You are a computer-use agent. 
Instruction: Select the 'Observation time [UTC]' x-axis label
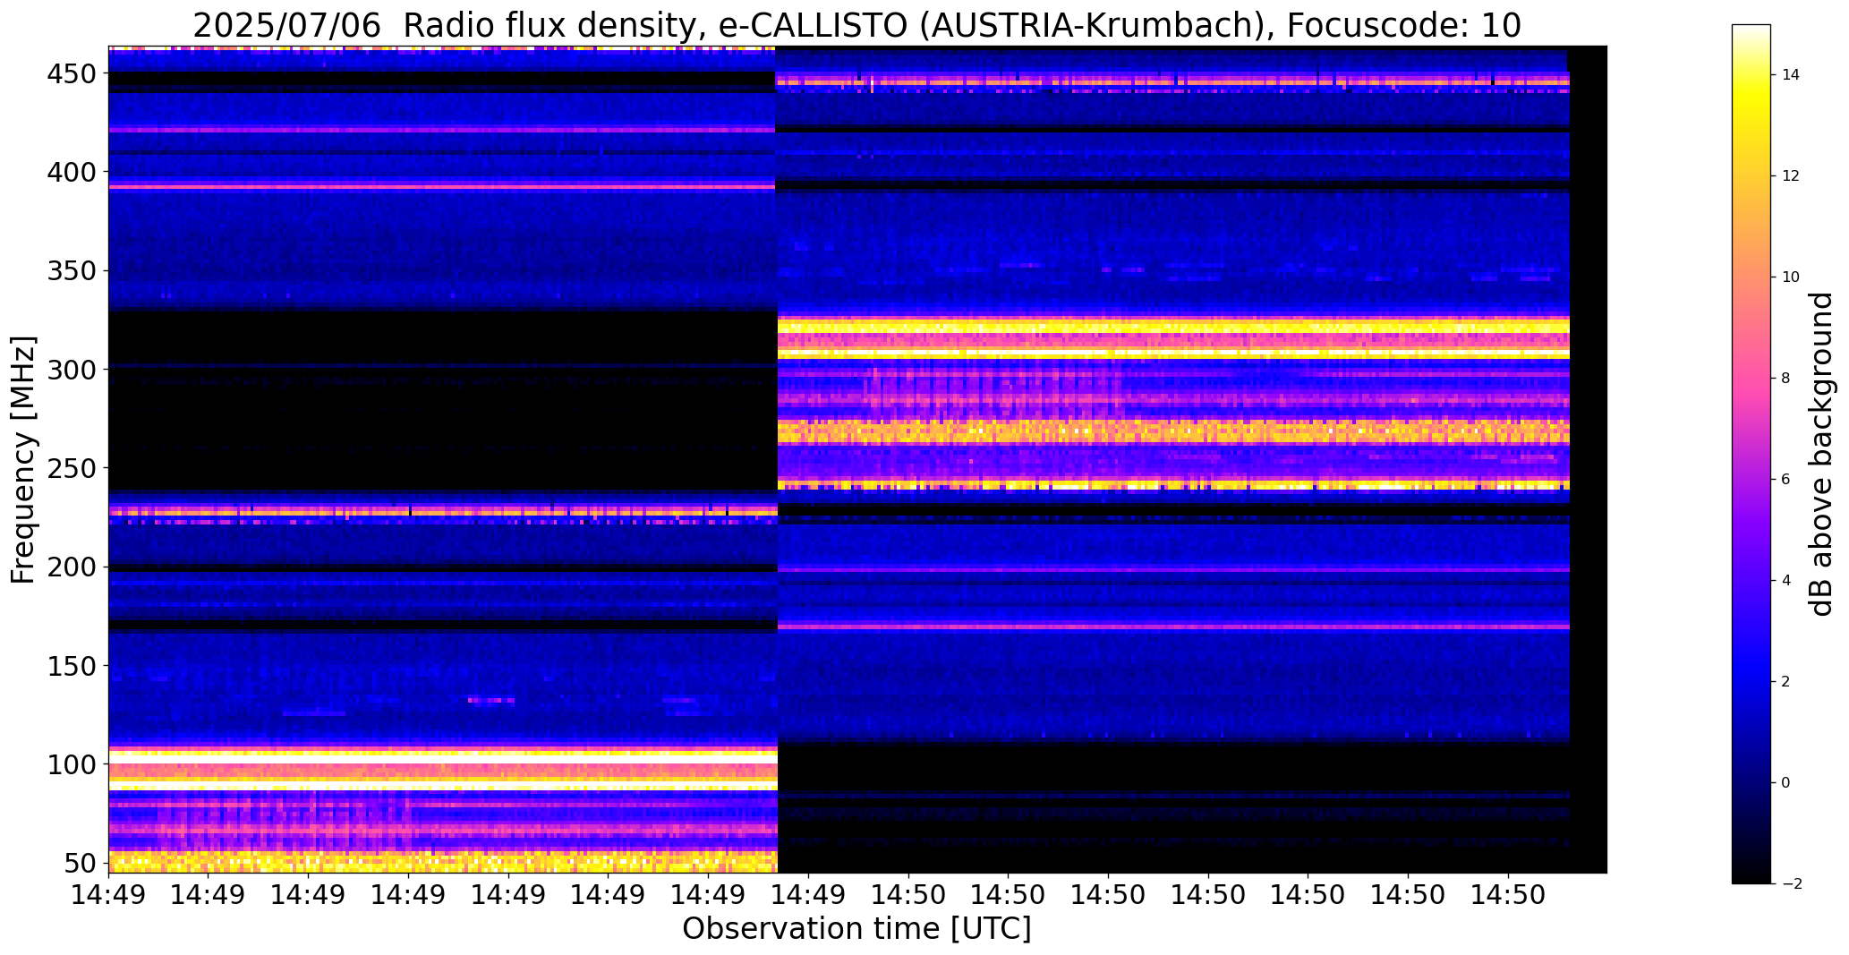tap(856, 928)
